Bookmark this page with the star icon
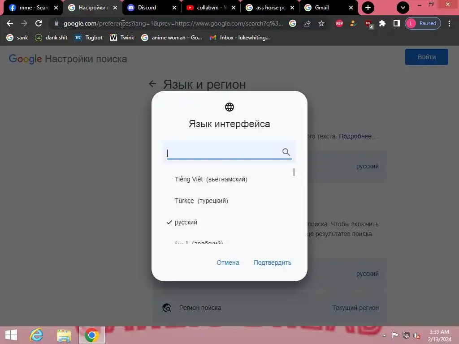Viewport: 459px width, 344px height. tap(321, 23)
